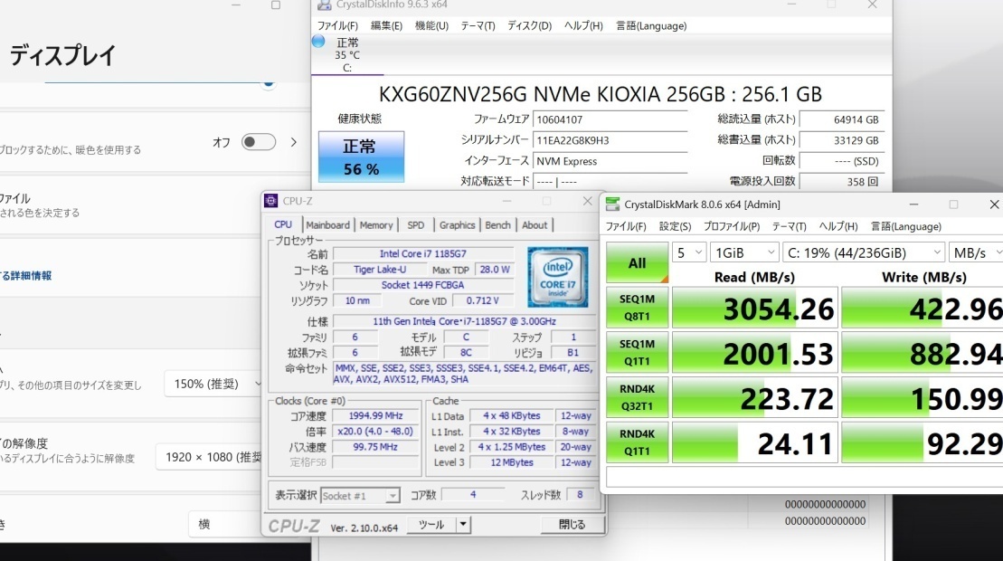Viewport: 1003px width, 561px height.
Task: Click the CrystalDiskMark title bar icon
Action: pyautogui.click(x=612, y=204)
